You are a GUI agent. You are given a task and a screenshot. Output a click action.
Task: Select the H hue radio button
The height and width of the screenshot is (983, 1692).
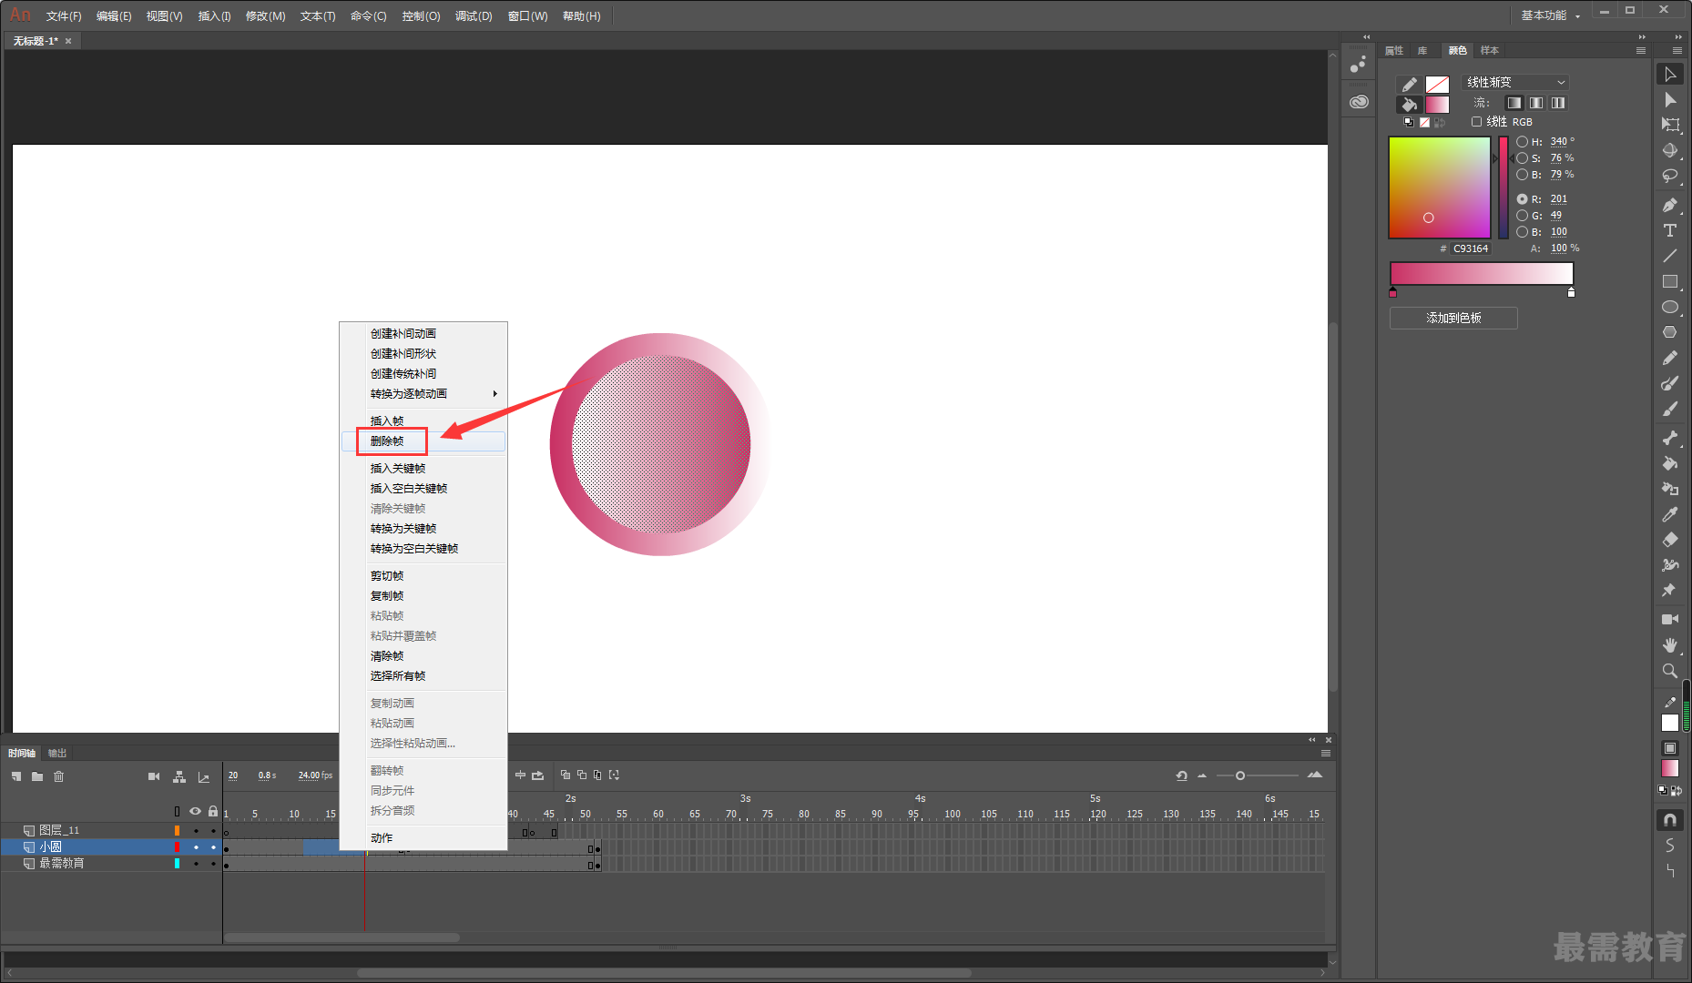[1522, 142]
